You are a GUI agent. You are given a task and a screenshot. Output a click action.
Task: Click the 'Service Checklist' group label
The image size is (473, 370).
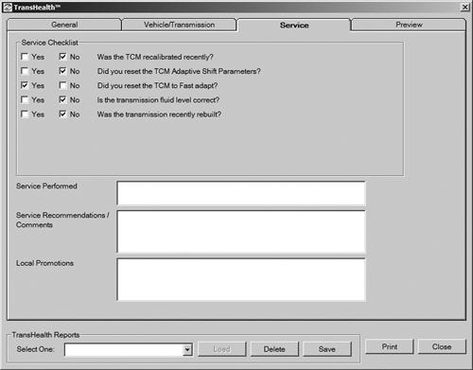click(49, 43)
